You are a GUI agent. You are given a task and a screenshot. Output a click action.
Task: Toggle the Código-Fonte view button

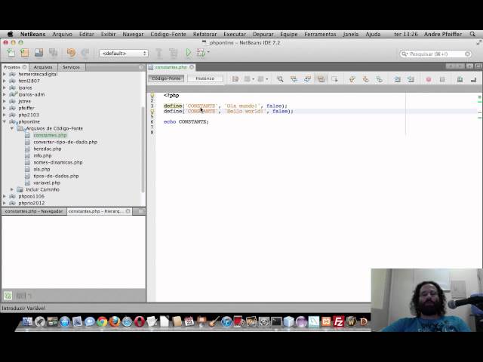coord(166,78)
